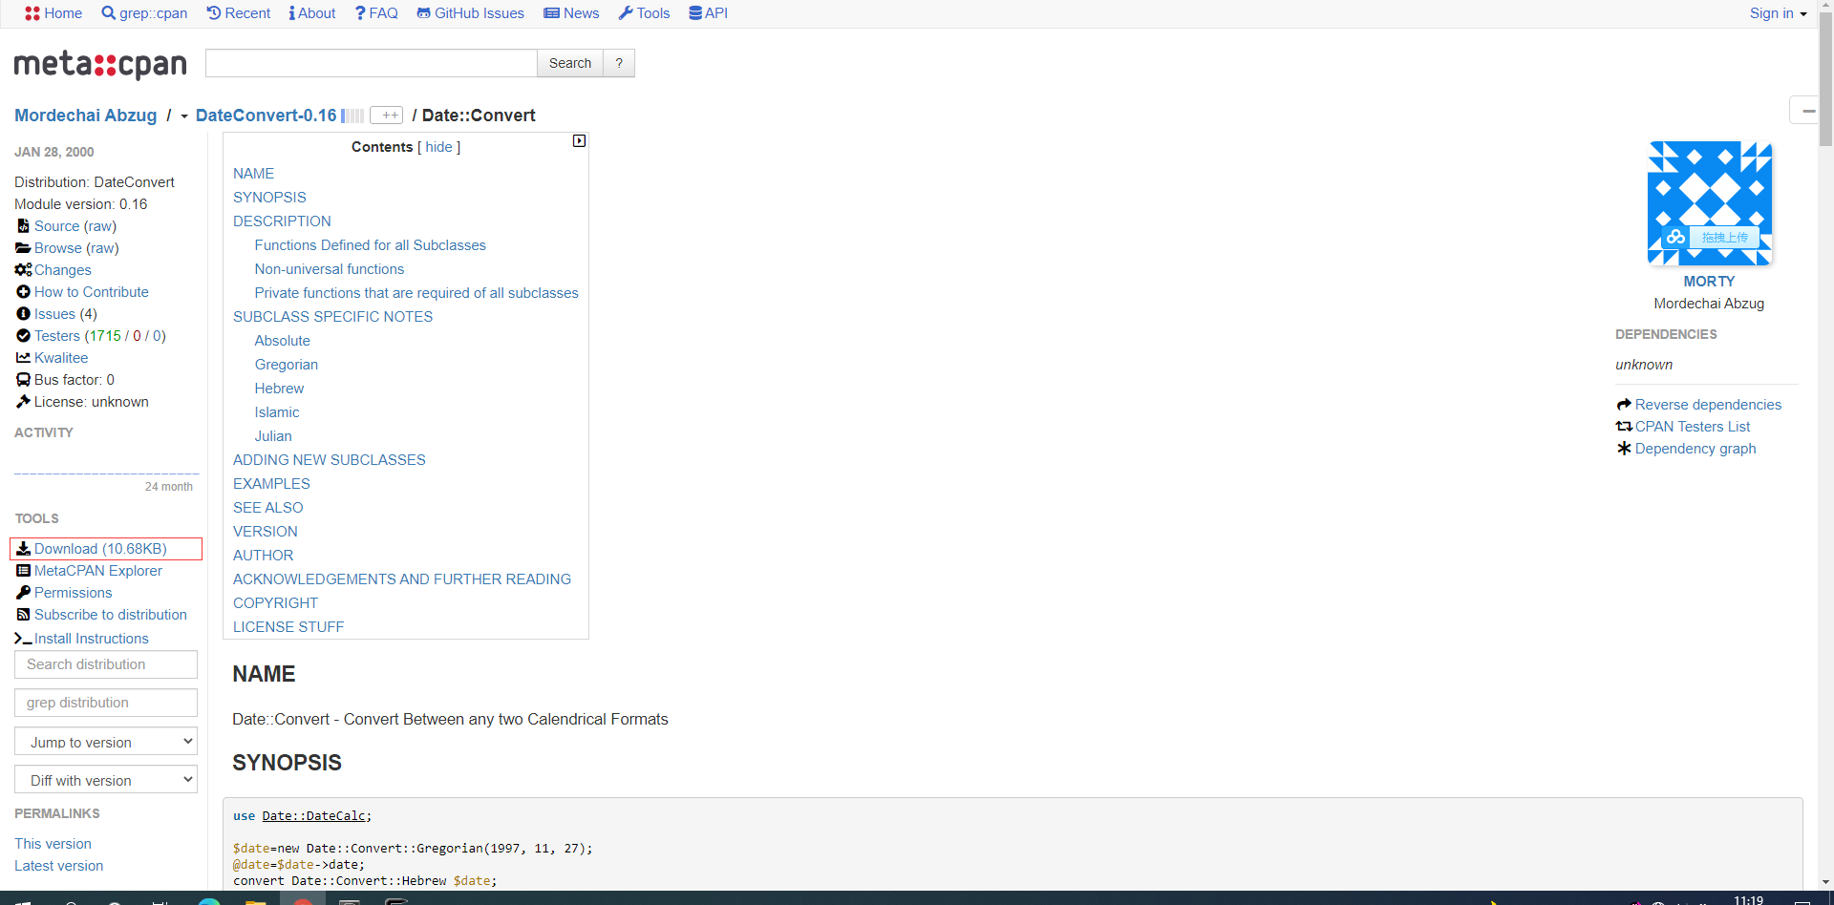This screenshot has width=1834, height=905.
Task: Expand the Sign in dropdown
Action: 1778,13
